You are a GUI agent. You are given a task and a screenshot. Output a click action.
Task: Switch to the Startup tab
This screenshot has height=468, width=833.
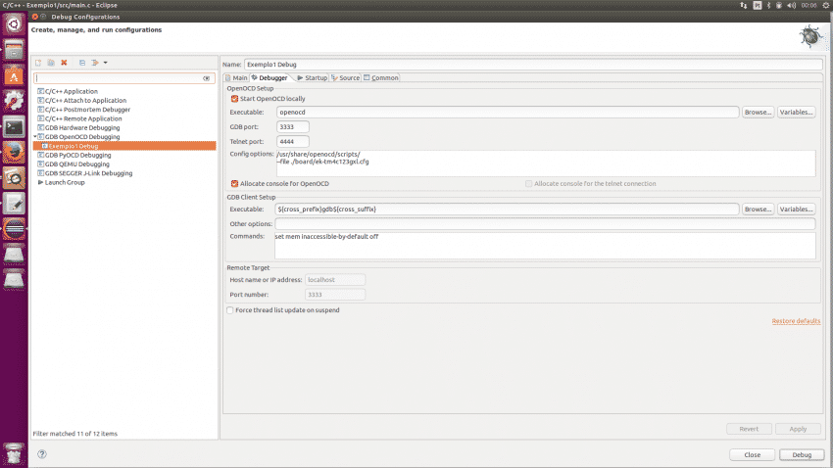pos(313,77)
